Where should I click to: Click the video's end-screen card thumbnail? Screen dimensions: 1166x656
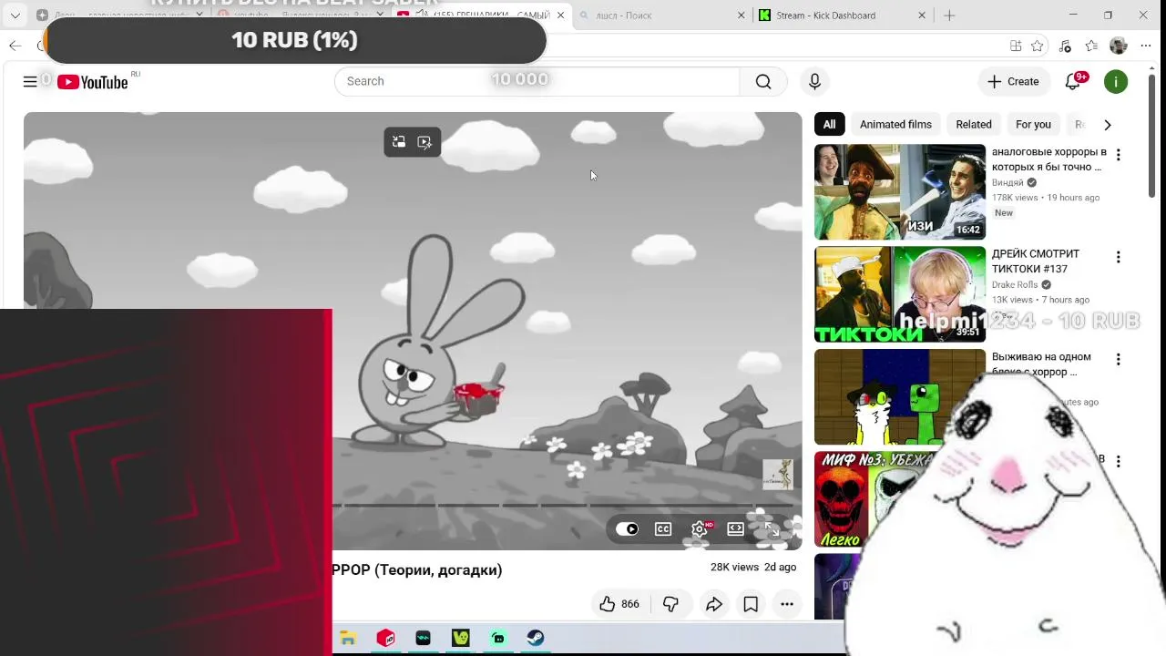point(778,475)
